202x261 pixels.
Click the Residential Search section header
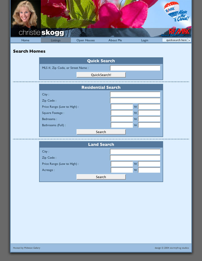tap(101, 87)
